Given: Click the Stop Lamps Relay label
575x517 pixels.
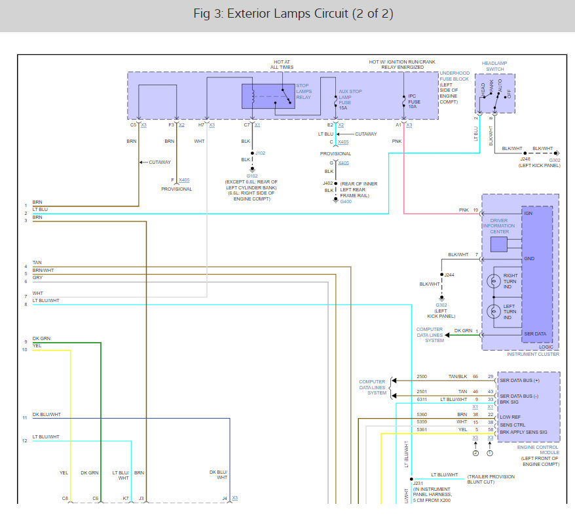Looking at the screenshot, I should 304,91.
